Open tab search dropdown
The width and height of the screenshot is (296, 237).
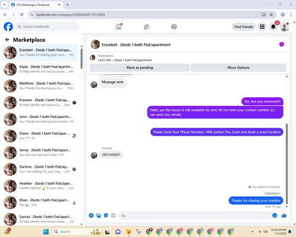pyautogui.click(x=5, y=5)
